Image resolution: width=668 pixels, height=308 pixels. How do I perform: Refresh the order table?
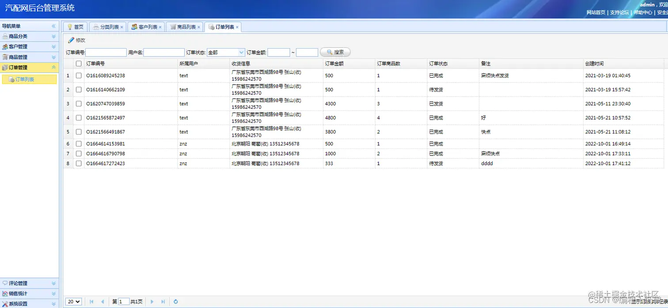click(175, 302)
